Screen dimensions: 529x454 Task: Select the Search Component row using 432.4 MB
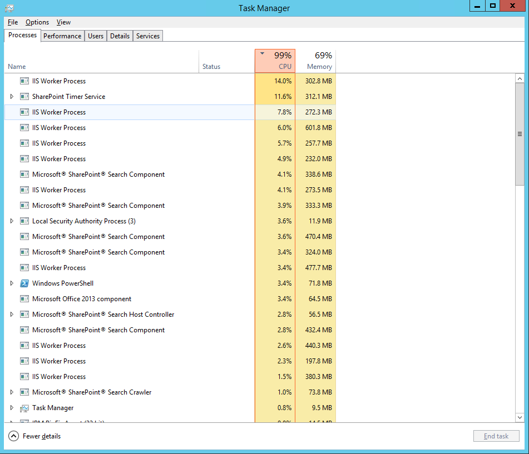click(170, 330)
